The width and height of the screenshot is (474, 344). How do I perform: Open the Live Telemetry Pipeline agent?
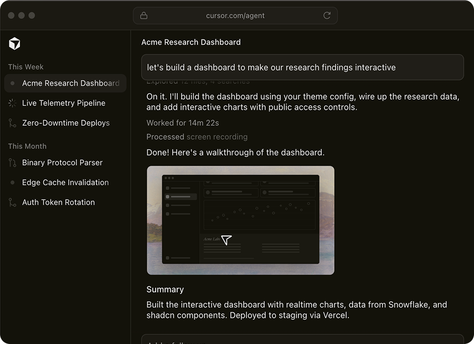(64, 103)
